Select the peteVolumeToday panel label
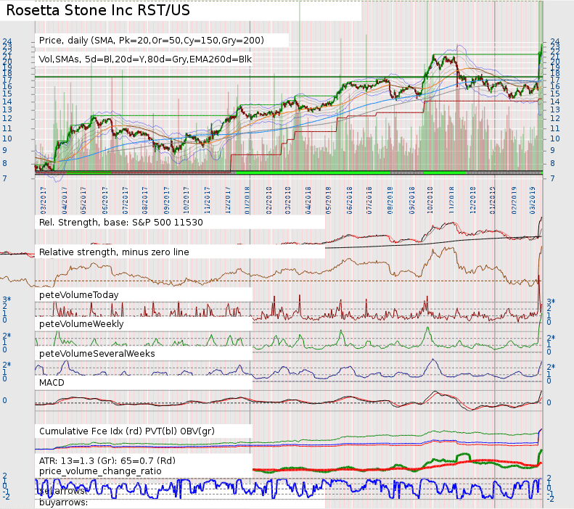574x509 pixels. click(x=78, y=295)
